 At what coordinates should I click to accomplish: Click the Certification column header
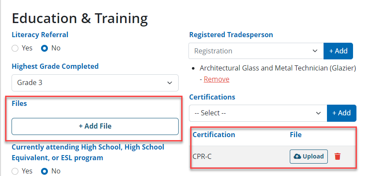[x=214, y=135]
